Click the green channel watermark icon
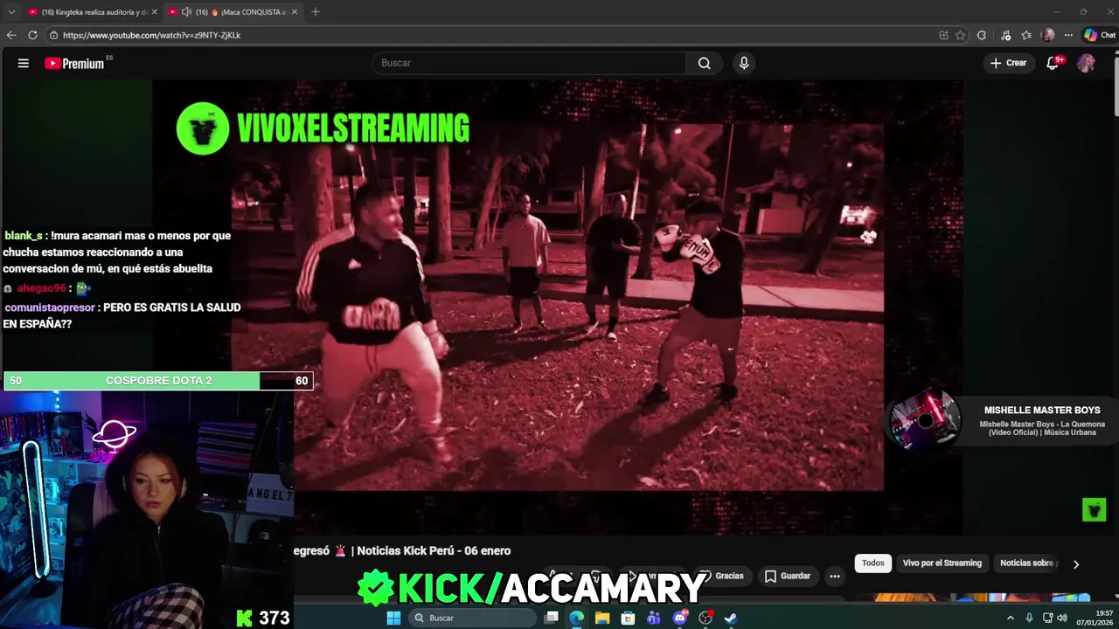 [1094, 509]
